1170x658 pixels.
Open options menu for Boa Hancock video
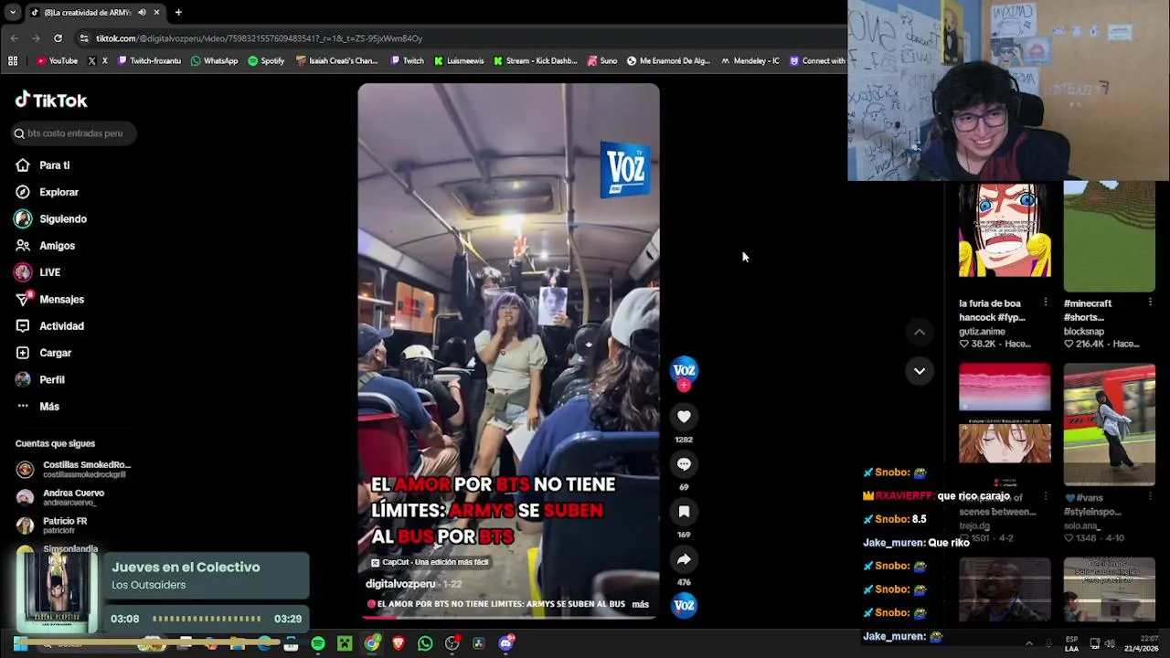[x=1046, y=302]
